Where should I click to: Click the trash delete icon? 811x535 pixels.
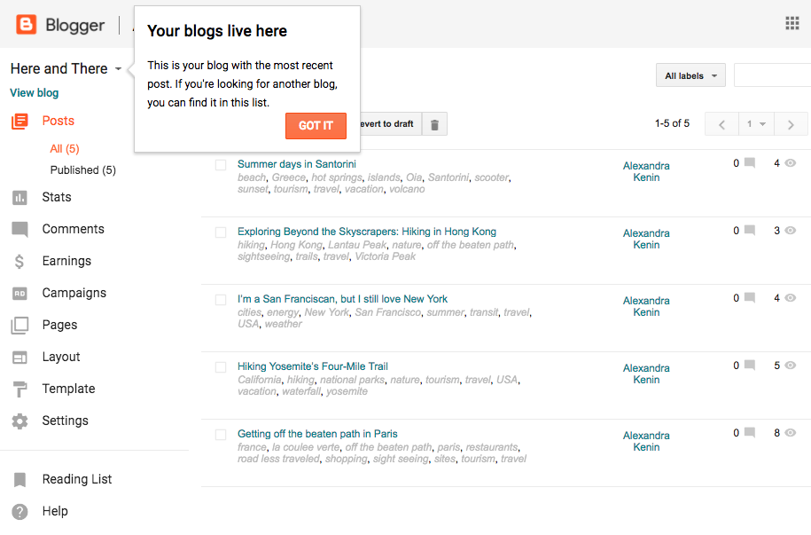click(x=434, y=124)
